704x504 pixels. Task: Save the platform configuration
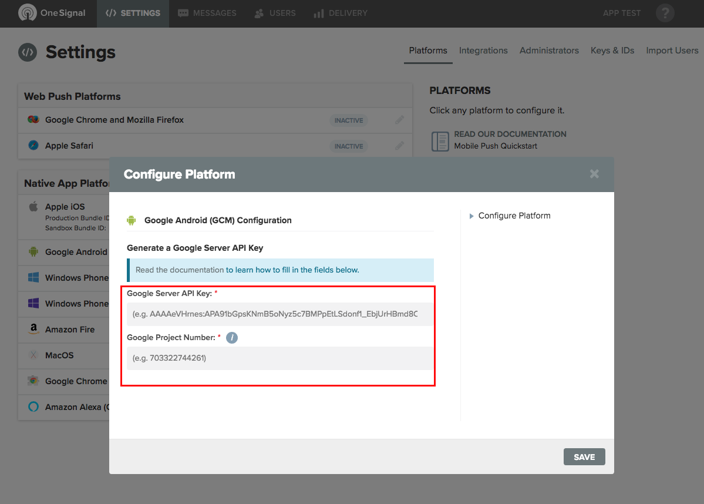click(584, 457)
